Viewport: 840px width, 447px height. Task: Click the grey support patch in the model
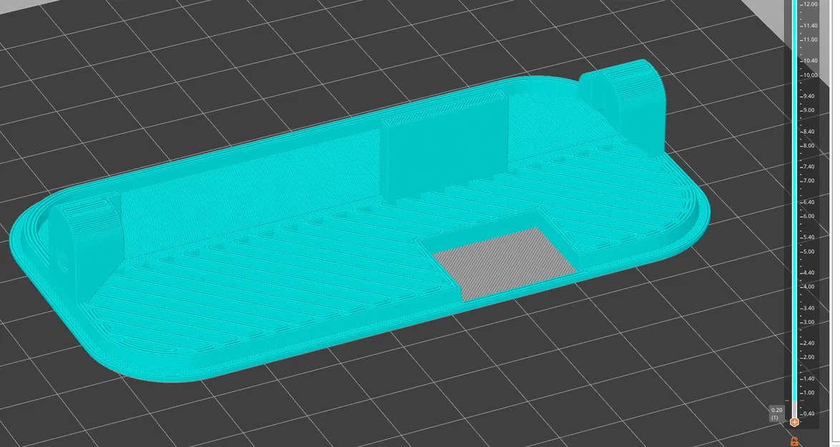pyautogui.click(x=504, y=263)
